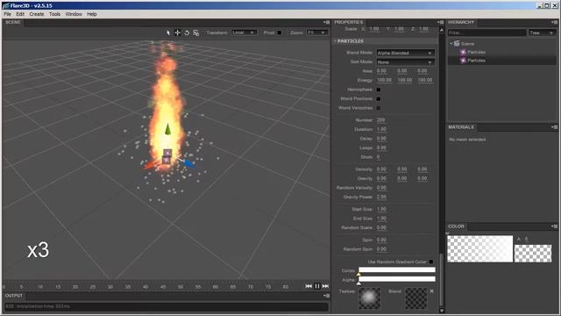561x316 pixels.
Task: Open the Edit menu
Action: [20, 14]
